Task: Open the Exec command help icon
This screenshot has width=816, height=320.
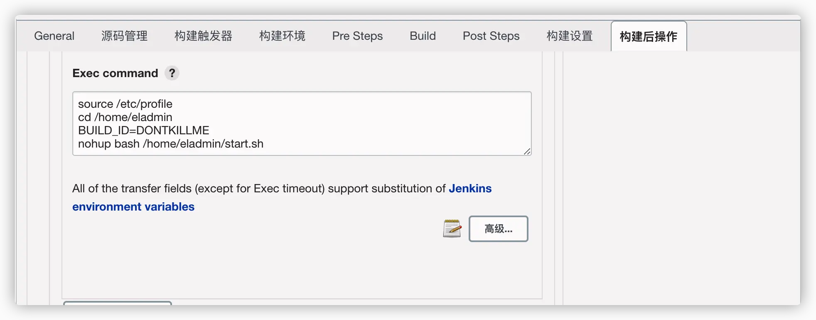Action: click(x=172, y=73)
